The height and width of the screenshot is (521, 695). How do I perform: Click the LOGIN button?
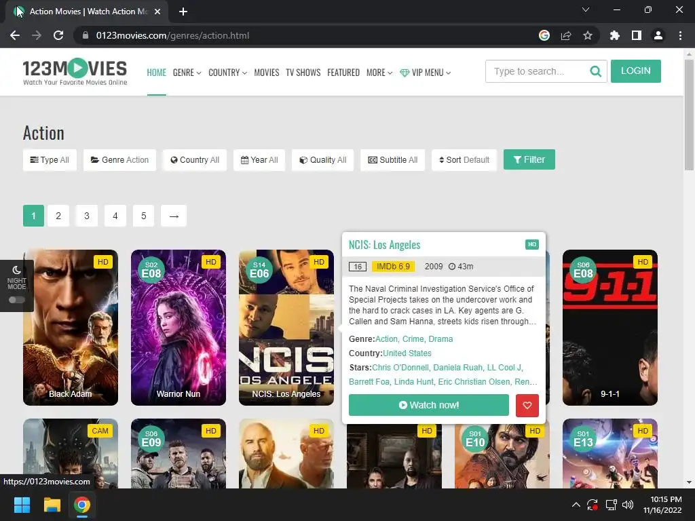coord(635,71)
